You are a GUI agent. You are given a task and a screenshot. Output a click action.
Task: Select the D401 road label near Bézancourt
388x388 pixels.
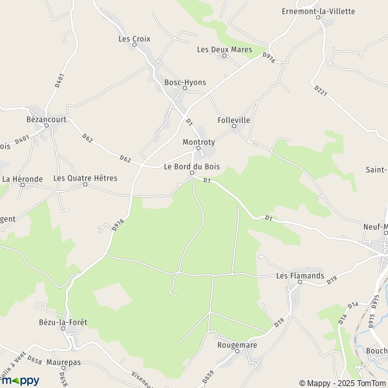pyautogui.click(x=22, y=140)
